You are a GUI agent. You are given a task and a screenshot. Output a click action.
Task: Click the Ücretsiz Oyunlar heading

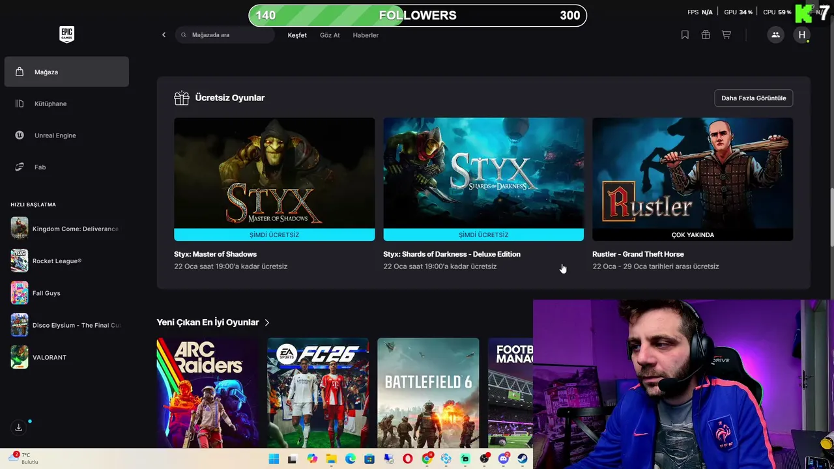pos(230,98)
